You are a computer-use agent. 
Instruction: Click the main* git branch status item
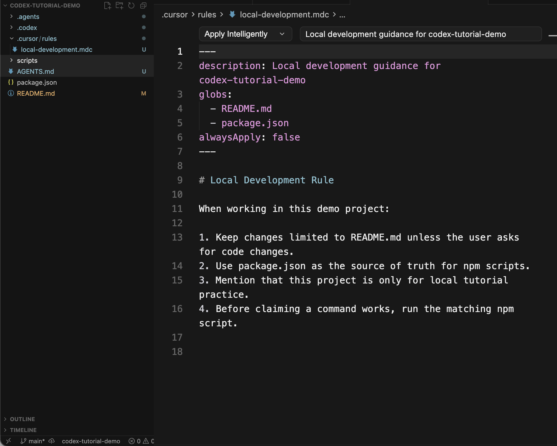click(x=33, y=441)
